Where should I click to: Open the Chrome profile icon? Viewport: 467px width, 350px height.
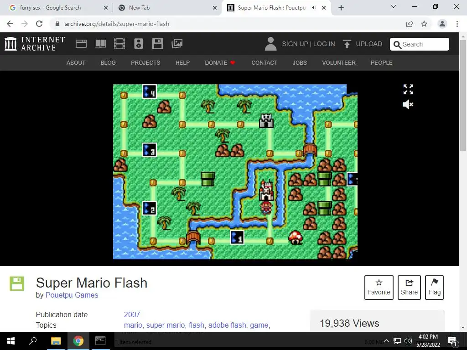(442, 24)
